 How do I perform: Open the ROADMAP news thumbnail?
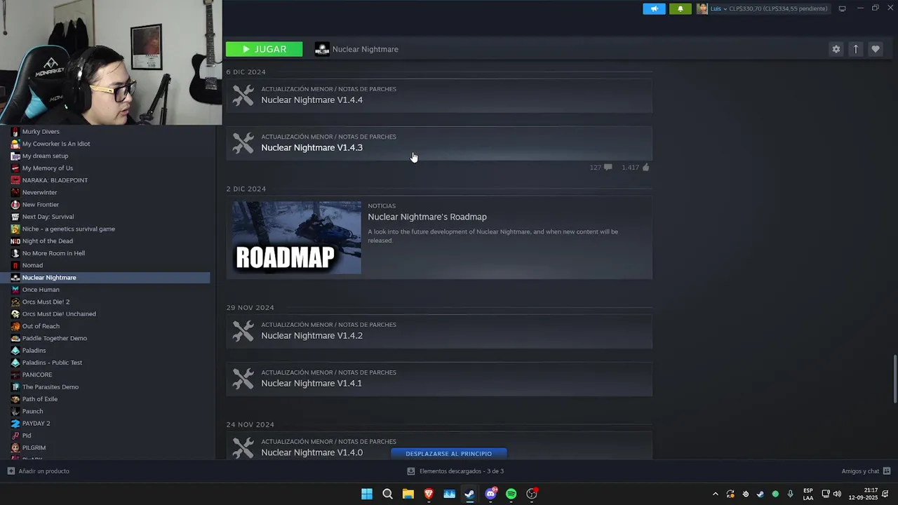tap(297, 238)
